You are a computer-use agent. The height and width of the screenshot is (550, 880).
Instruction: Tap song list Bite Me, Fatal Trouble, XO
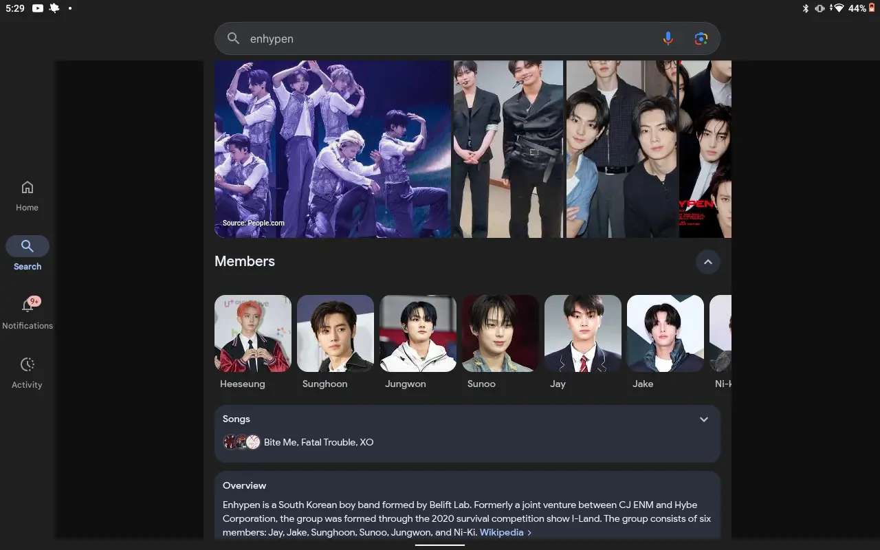tap(318, 442)
